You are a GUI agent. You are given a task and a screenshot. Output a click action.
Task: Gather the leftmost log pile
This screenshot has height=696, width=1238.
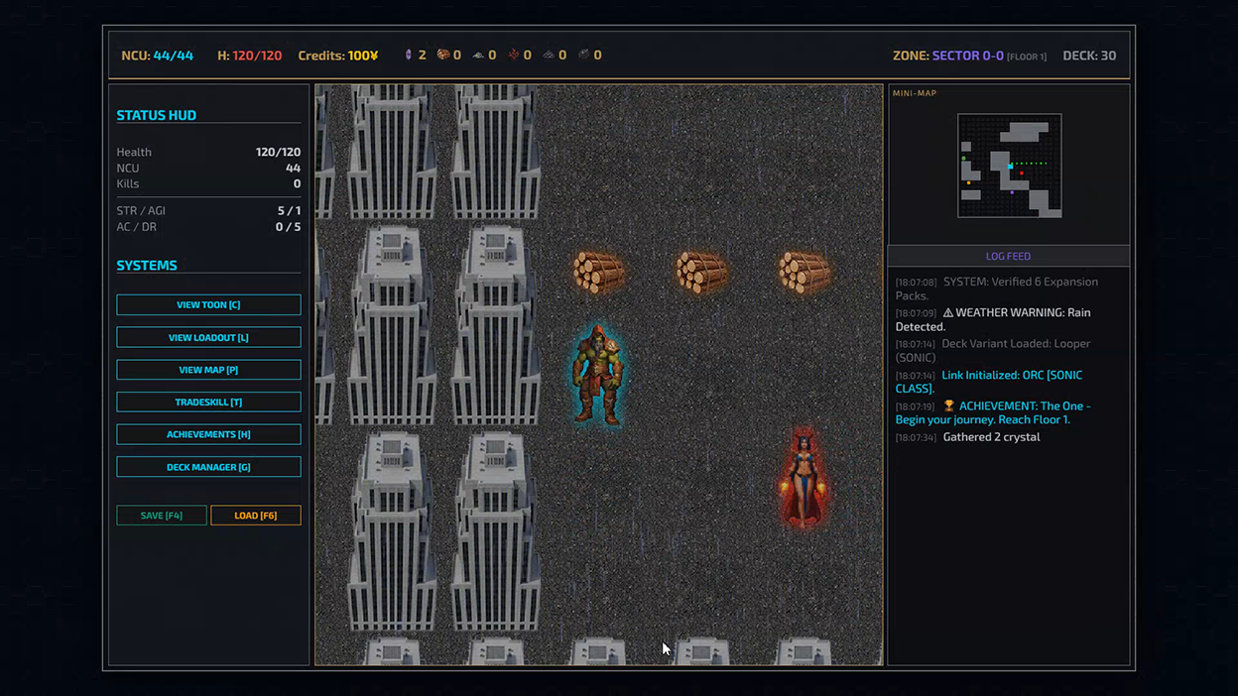coord(598,273)
